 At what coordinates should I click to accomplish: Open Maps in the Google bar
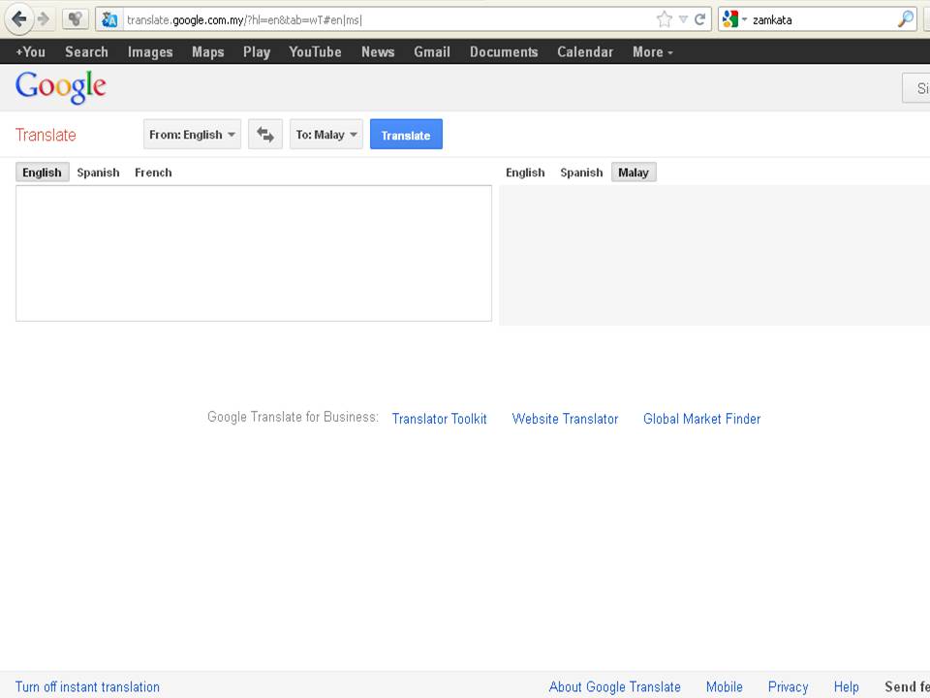pyautogui.click(x=207, y=52)
